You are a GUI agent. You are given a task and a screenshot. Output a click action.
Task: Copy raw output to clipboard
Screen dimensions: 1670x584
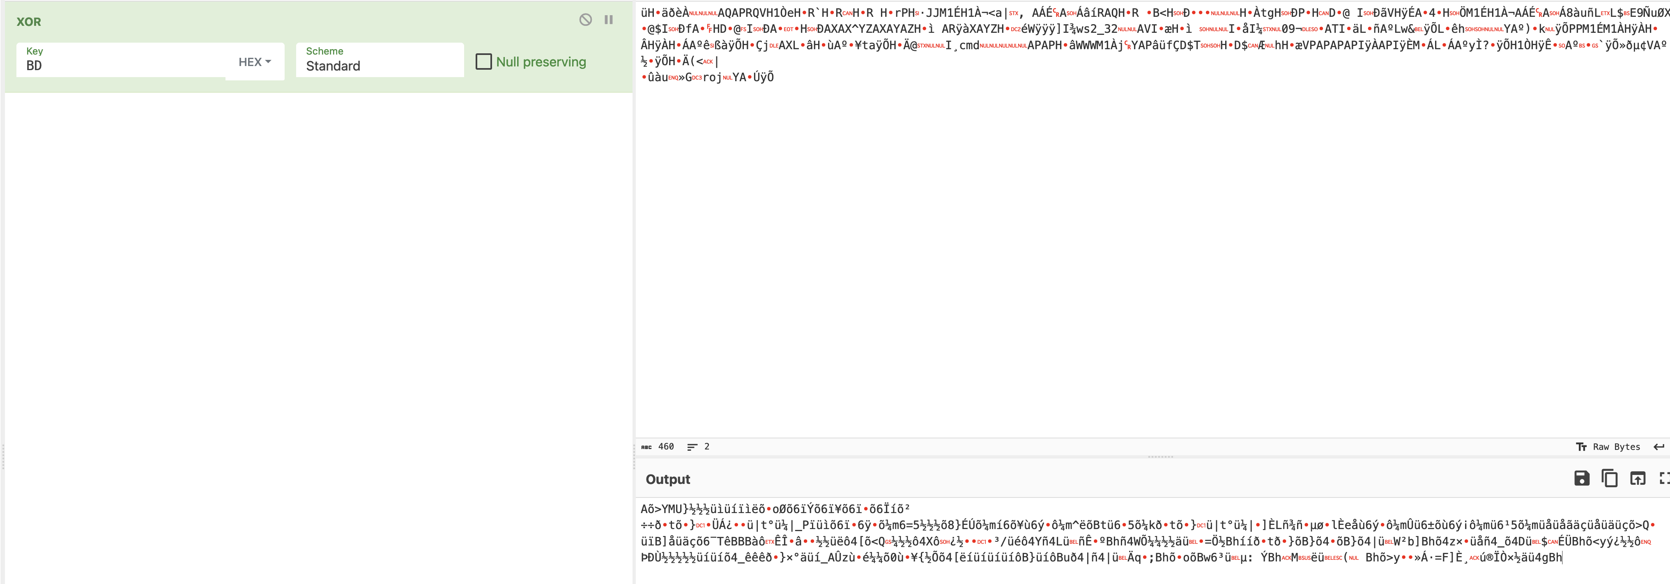(1610, 479)
